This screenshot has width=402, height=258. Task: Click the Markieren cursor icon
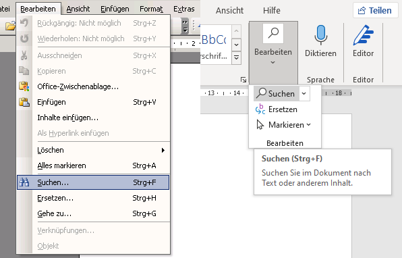(260, 125)
